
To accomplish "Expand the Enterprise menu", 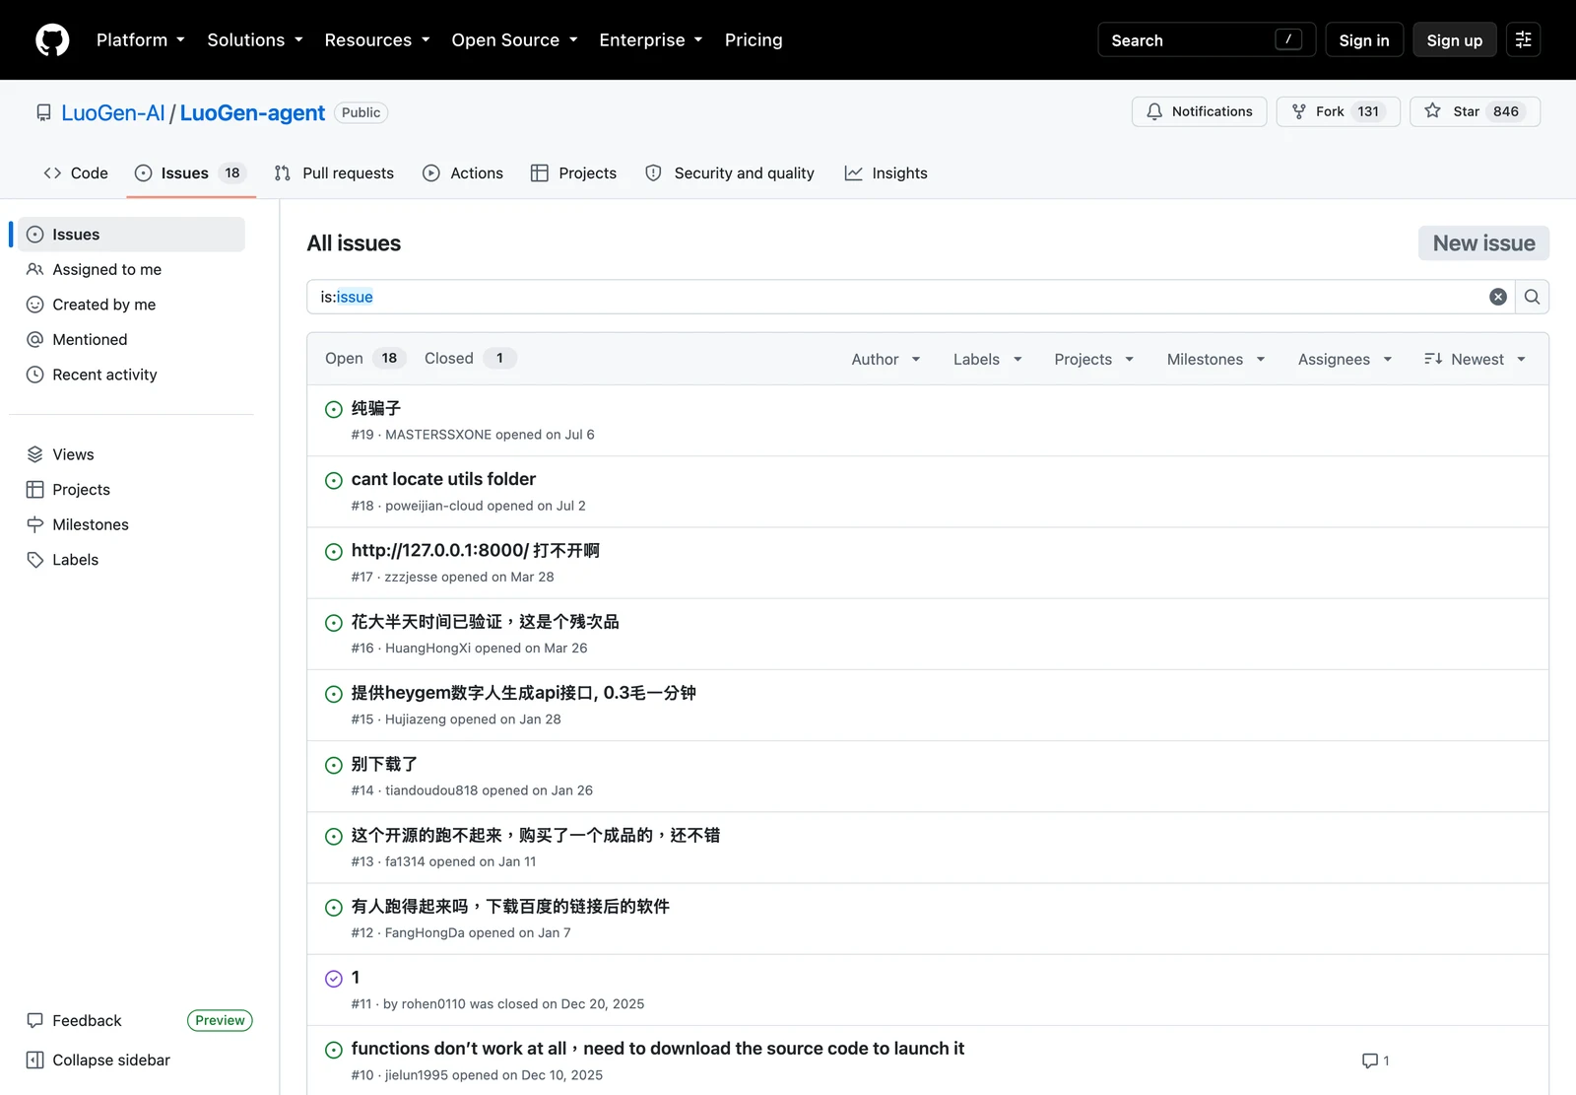I will (650, 40).
